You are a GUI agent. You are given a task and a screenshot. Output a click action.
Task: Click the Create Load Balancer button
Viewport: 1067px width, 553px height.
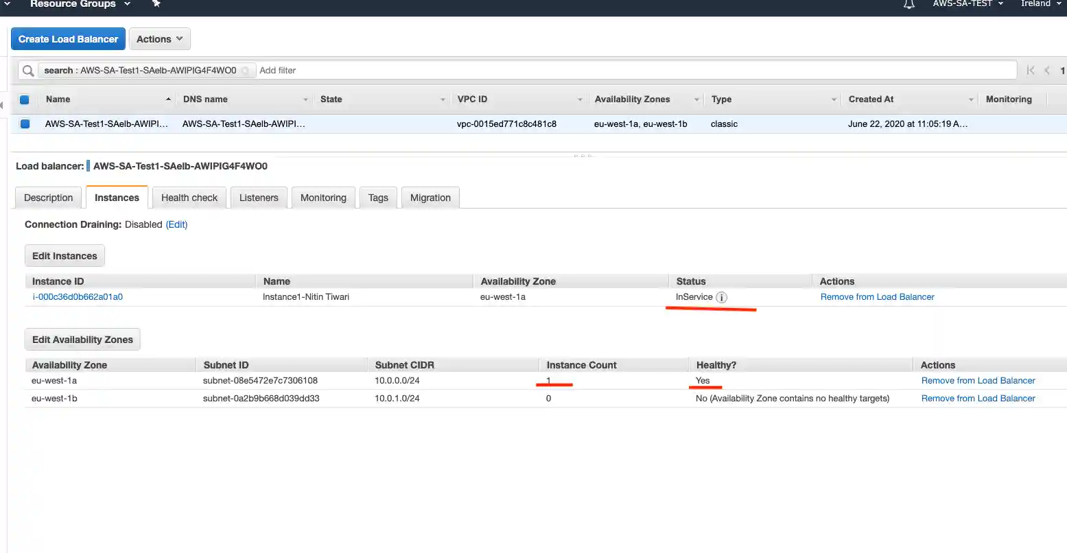point(68,39)
